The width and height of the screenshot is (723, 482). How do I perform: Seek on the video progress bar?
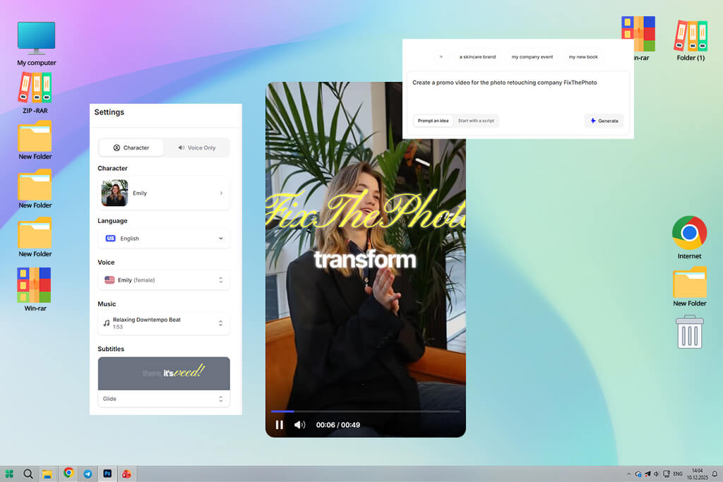365,411
